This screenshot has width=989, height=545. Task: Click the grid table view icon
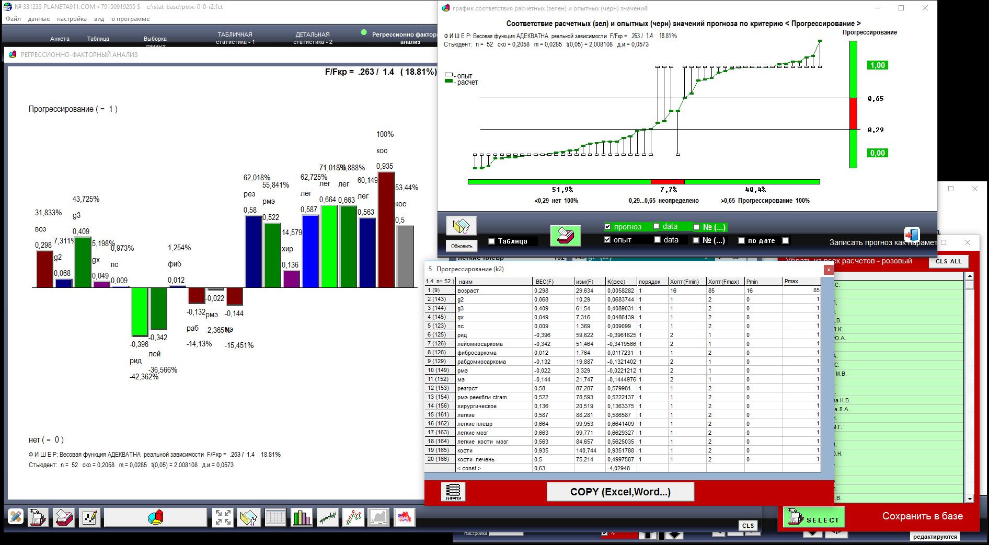coord(275,517)
